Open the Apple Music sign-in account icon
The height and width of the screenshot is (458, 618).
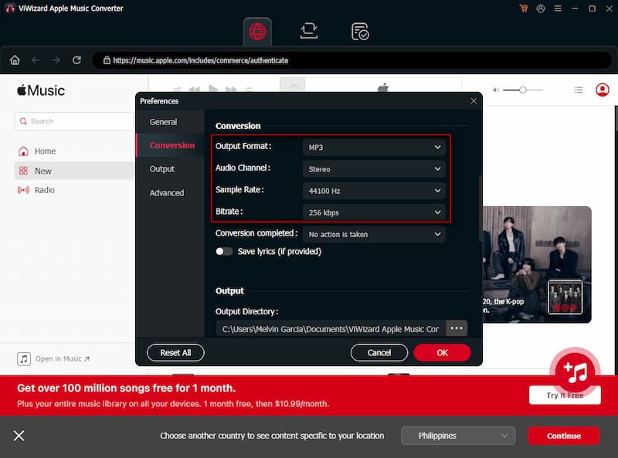603,90
